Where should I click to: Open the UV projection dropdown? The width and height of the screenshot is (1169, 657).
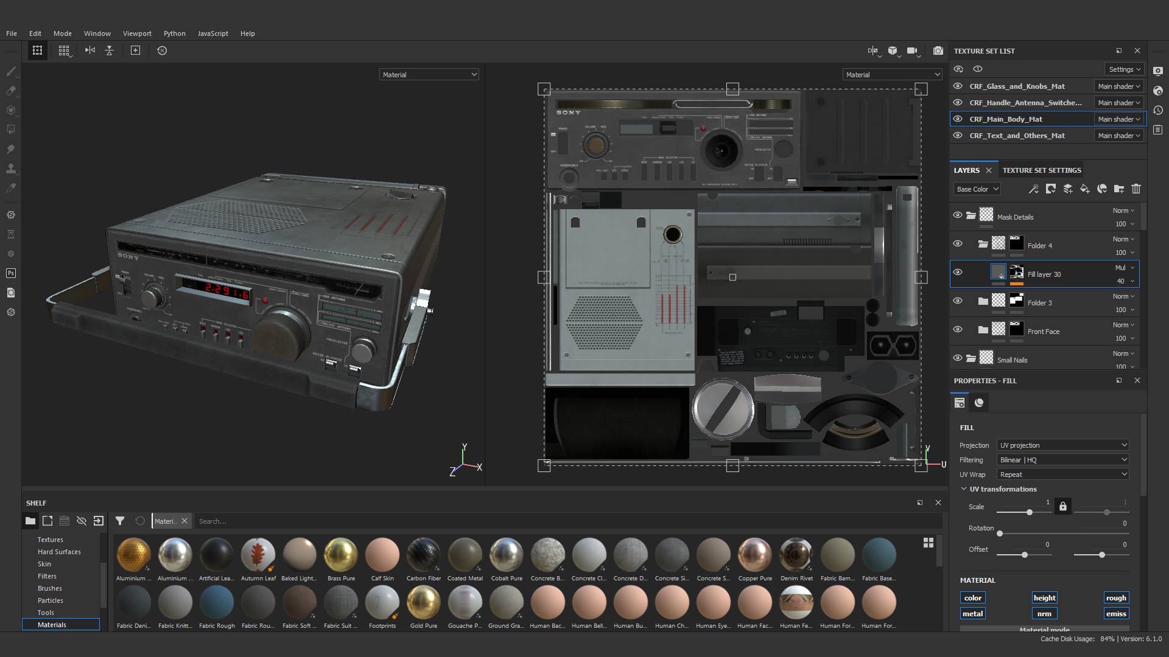[x=1062, y=445]
